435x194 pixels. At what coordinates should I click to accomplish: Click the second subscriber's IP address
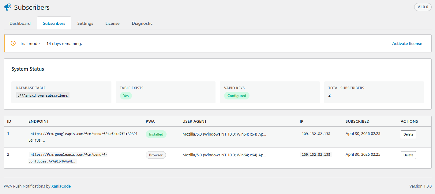(316, 155)
